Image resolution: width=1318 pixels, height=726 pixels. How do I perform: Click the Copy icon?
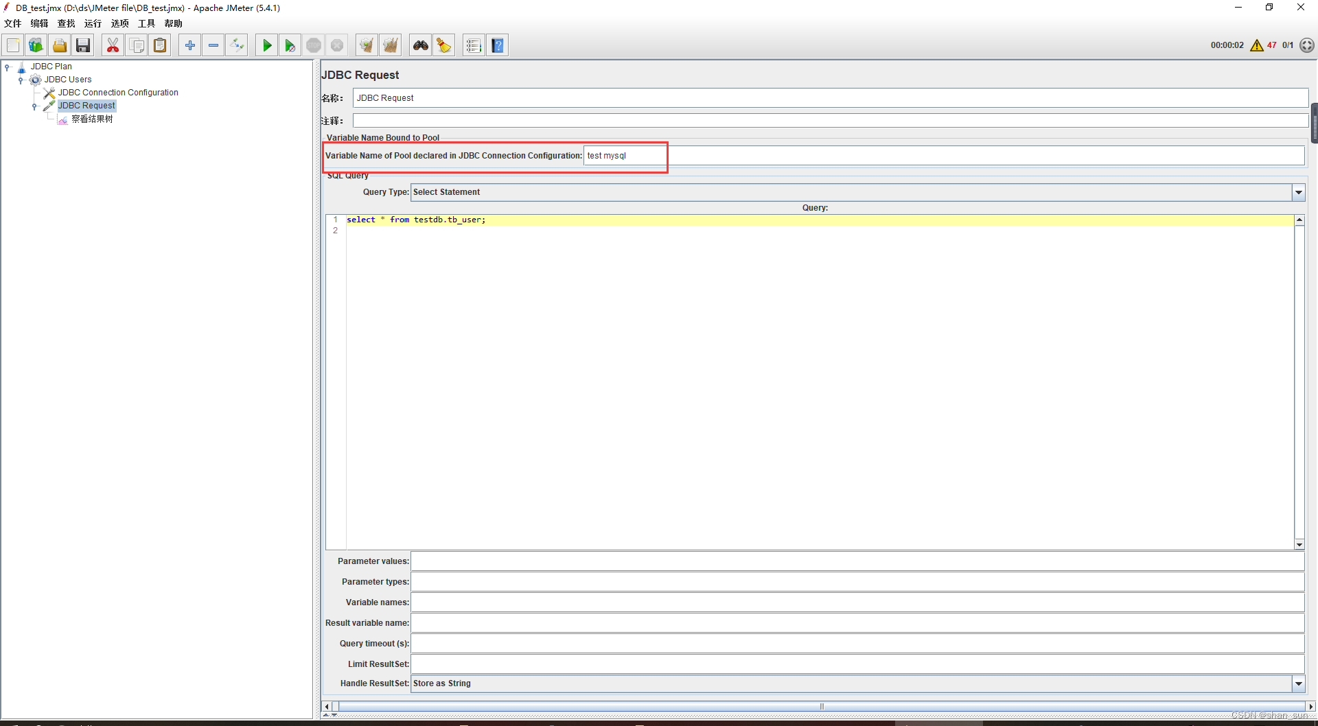point(137,45)
